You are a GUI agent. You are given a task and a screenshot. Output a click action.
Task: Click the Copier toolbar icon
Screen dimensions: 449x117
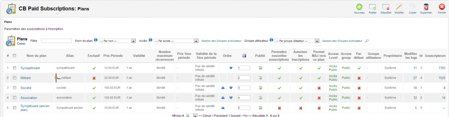(412, 7)
